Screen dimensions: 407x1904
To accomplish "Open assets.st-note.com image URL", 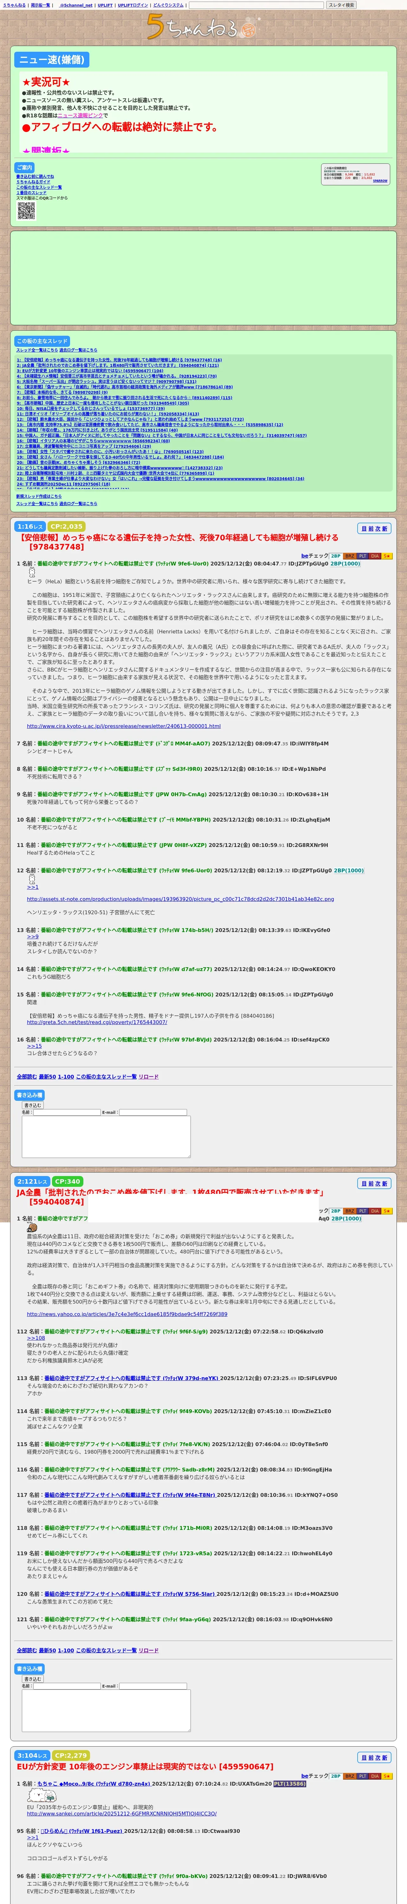I will point(180,900).
